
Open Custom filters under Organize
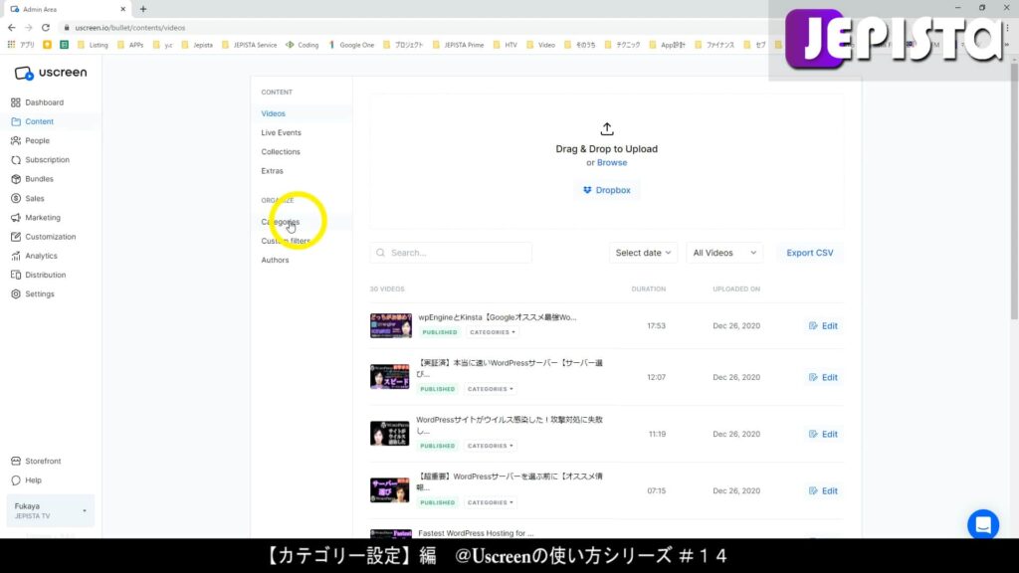[x=286, y=241]
